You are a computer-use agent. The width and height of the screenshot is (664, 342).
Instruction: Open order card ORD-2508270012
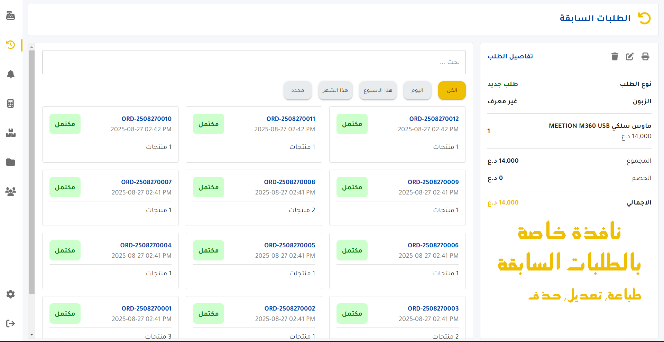click(397, 134)
